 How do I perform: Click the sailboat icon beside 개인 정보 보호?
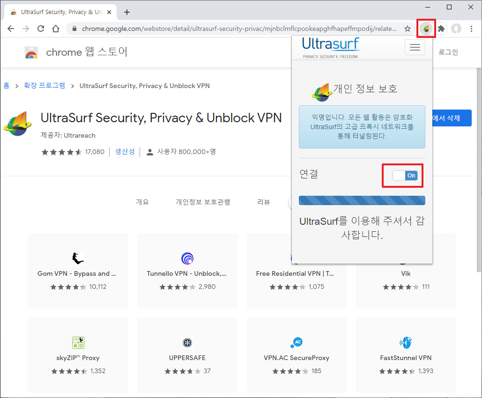322,93
